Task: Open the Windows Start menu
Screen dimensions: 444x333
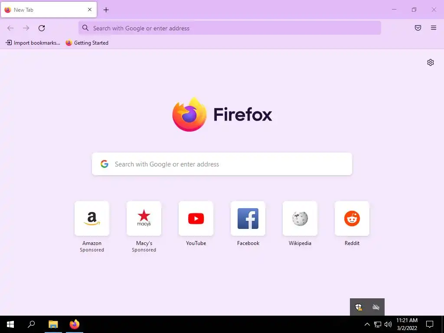Action: tap(10, 324)
